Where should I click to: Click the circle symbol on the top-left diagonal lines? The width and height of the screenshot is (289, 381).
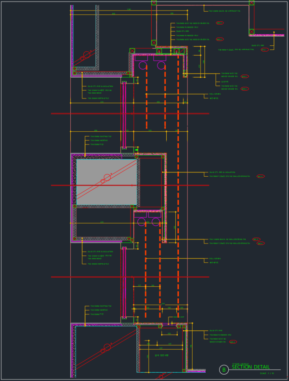(87, 55)
